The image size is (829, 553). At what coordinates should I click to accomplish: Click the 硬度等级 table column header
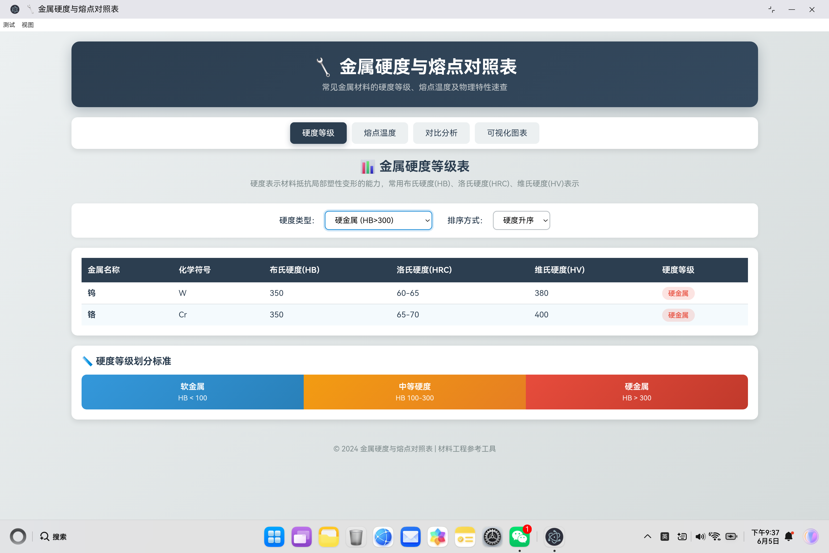click(x=678, y=270)
